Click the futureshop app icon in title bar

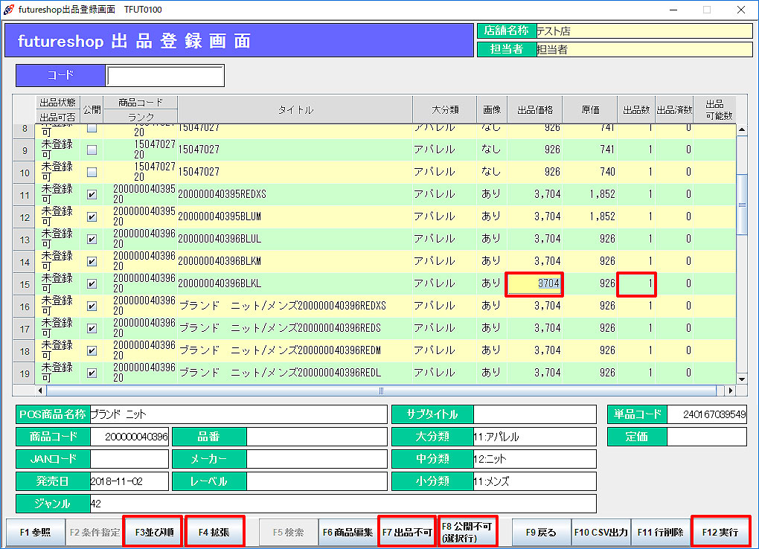coord(8,10)
